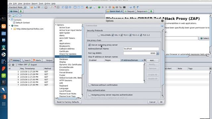Click the Persist Session floppy disk icon

point(35,7)
